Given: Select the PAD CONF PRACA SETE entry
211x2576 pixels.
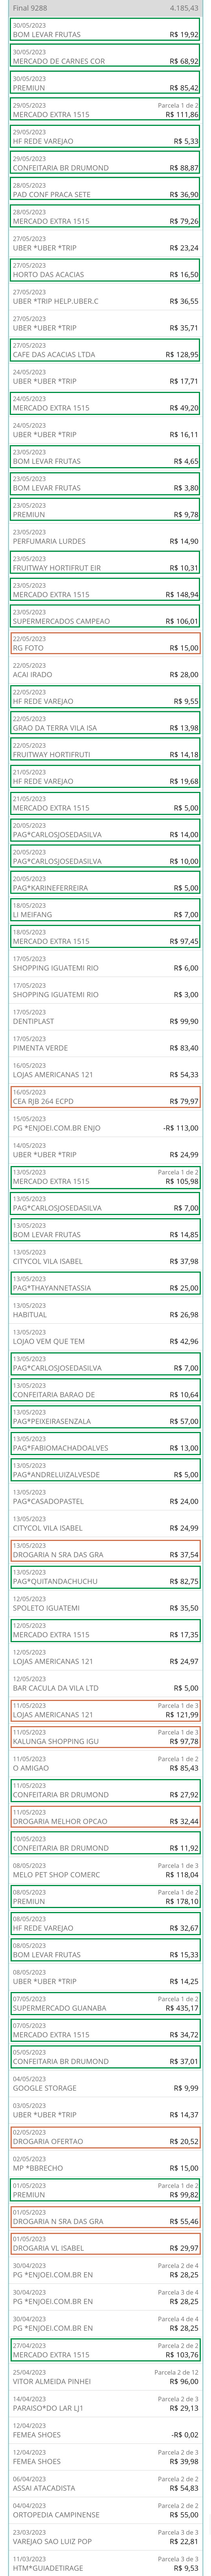Looking at the screenshot, I should (x=105, y=190).
